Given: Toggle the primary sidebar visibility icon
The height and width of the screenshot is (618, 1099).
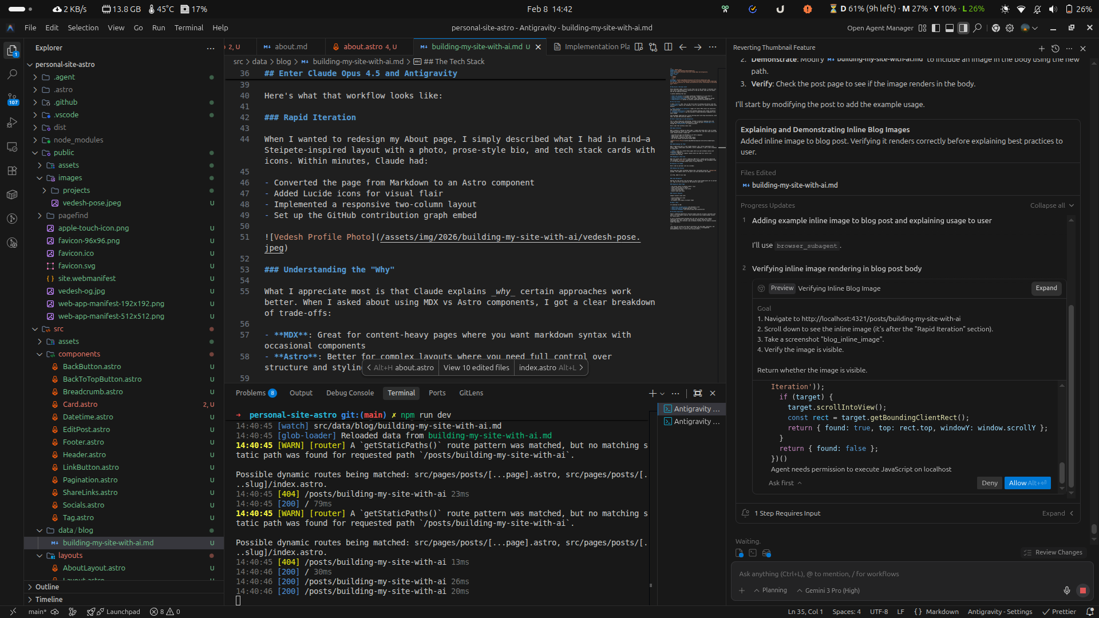Looking at the screenshot, I should (935, 27).
